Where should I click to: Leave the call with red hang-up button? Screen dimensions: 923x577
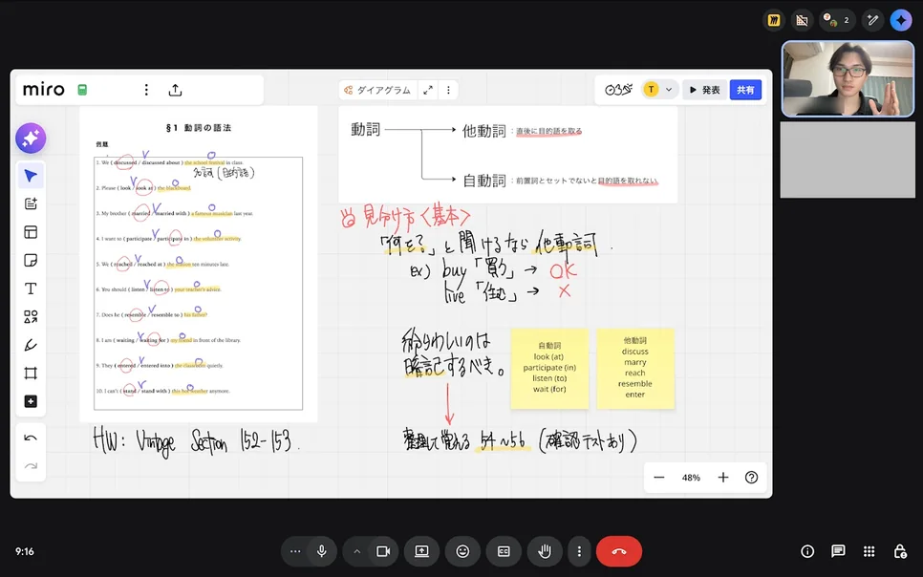(x=618, y=551)
